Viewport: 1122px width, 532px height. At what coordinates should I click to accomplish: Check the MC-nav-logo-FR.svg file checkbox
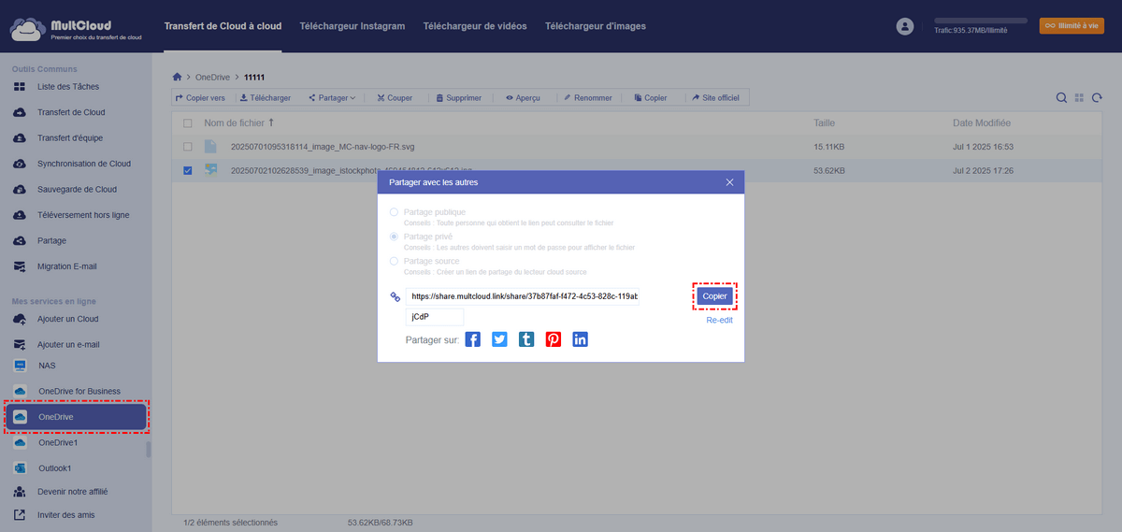coord(188,147)
